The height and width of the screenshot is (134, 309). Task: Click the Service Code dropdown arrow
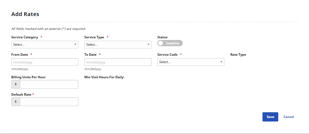221,62
